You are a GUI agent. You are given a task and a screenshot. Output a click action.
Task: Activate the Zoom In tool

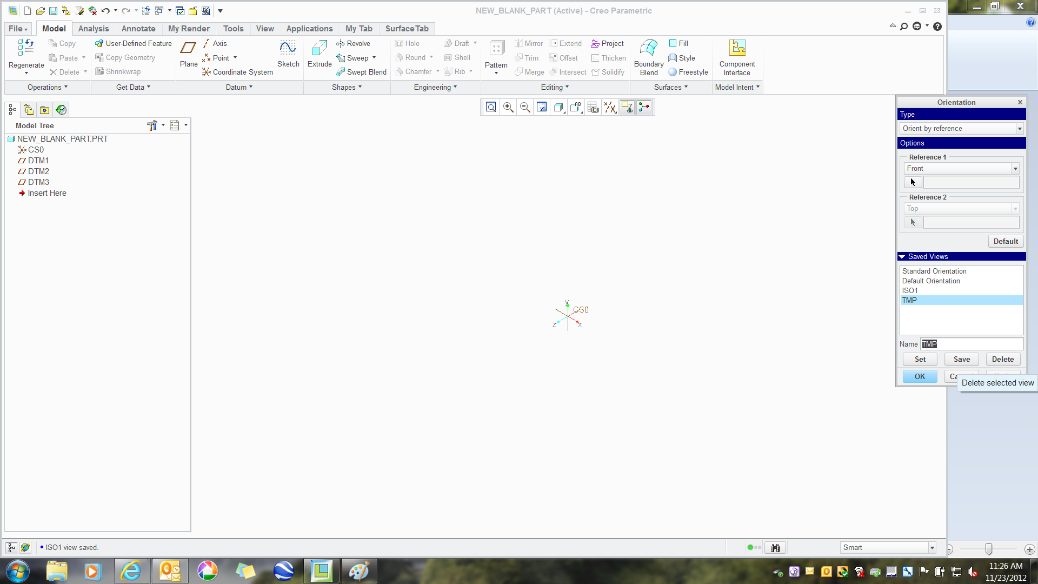(508, 107)
